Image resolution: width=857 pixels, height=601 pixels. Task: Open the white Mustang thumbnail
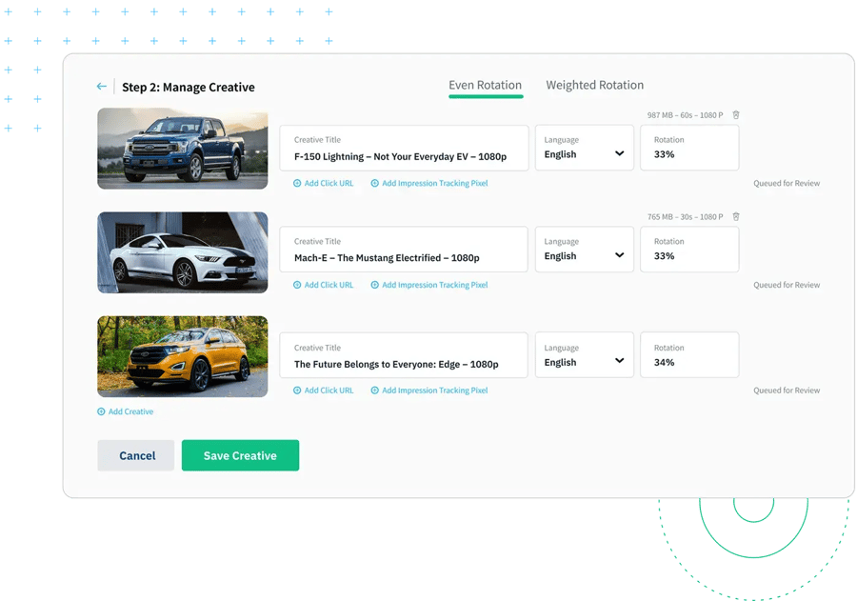183,252
